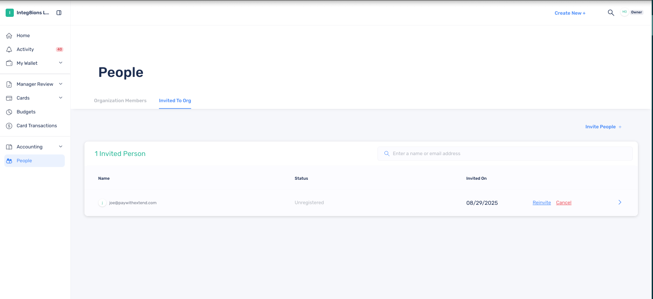This screenshot has width=653, height=299.
Task: Expand the Cards submenu chevron
Action: (x=60, y=98)
